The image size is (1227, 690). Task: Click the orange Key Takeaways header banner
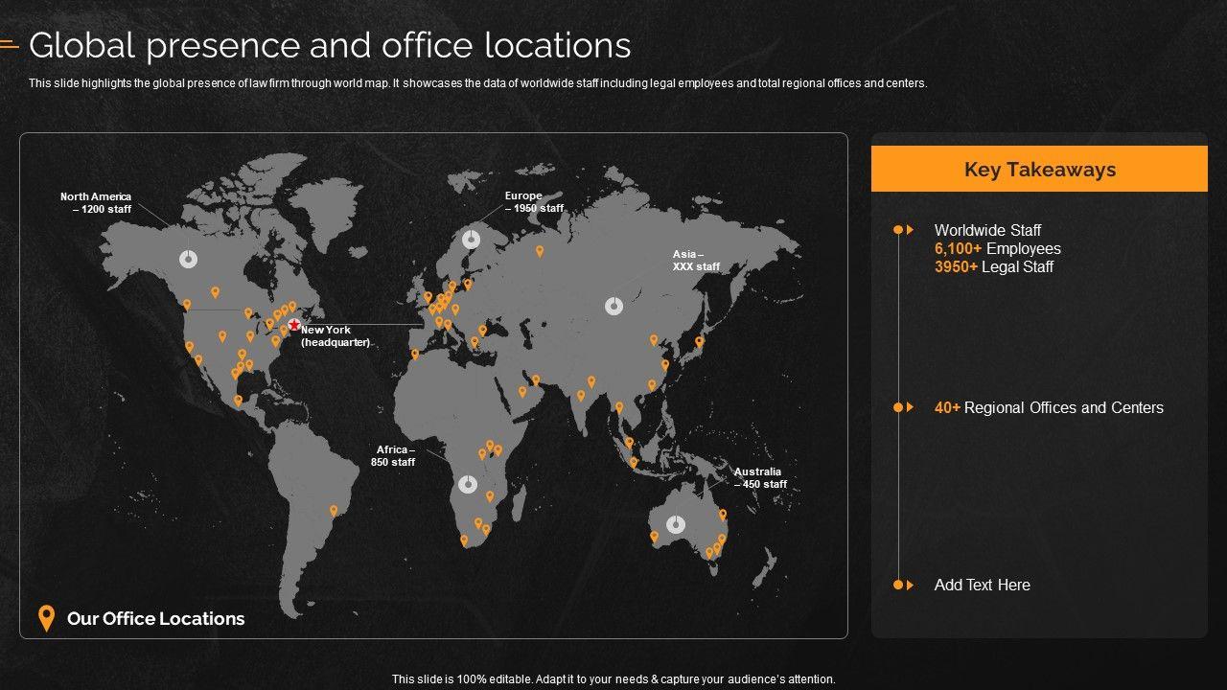coord(1039,170)
